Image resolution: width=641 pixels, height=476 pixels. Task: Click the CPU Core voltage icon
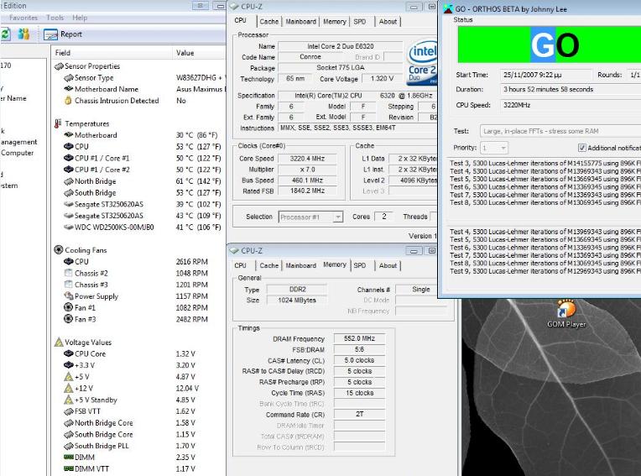(69, 353)
